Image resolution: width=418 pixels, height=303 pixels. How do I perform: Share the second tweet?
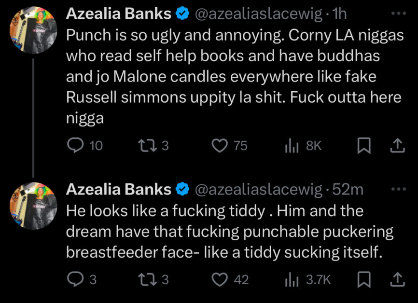coord(398,279)
